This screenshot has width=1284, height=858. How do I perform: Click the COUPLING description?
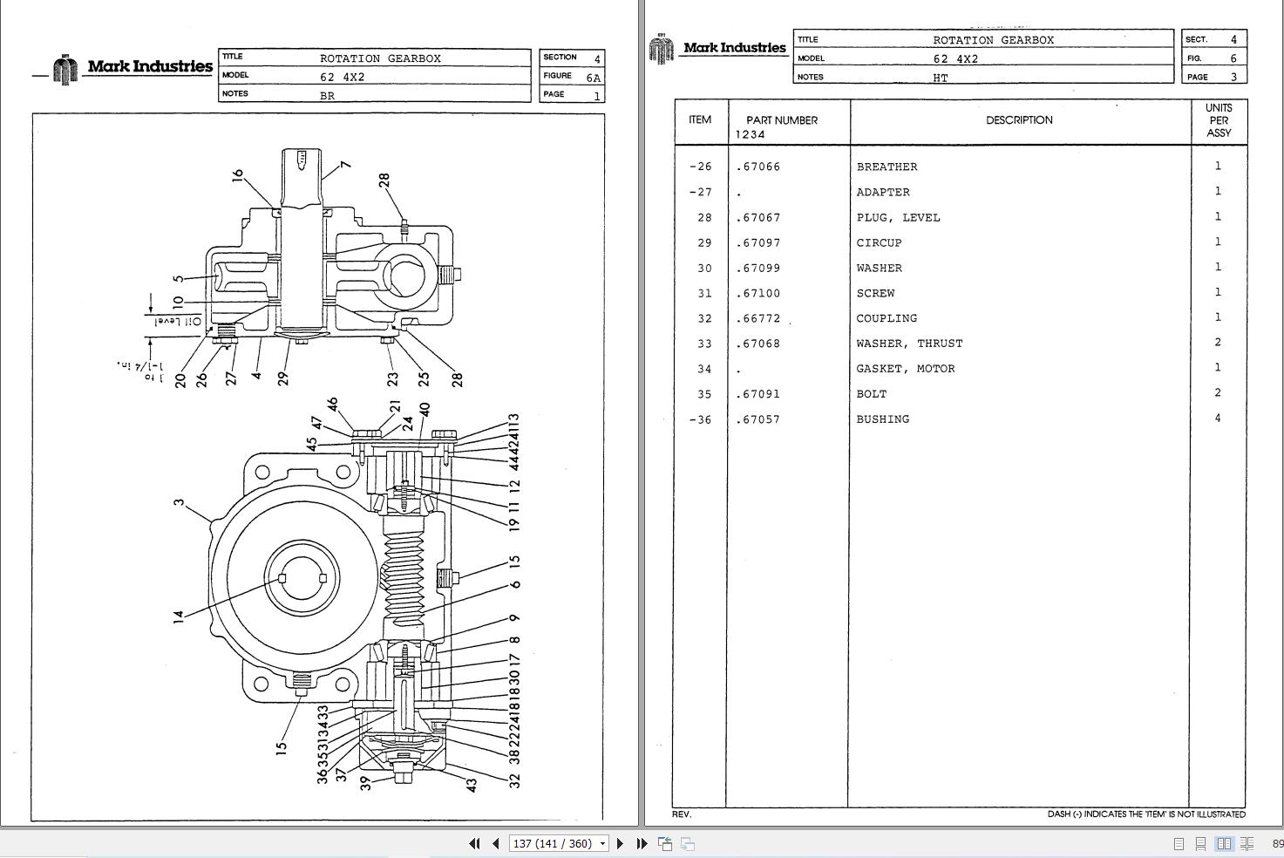click(x=887, y=318)
